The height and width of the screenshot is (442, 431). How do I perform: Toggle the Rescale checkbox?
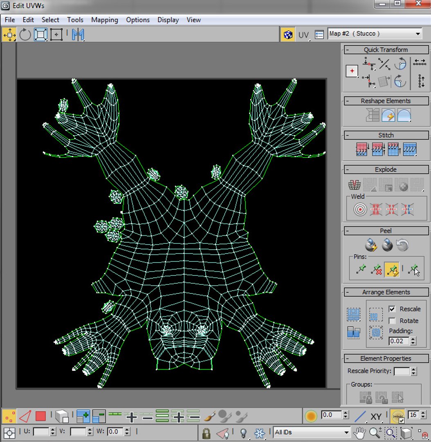392,309
